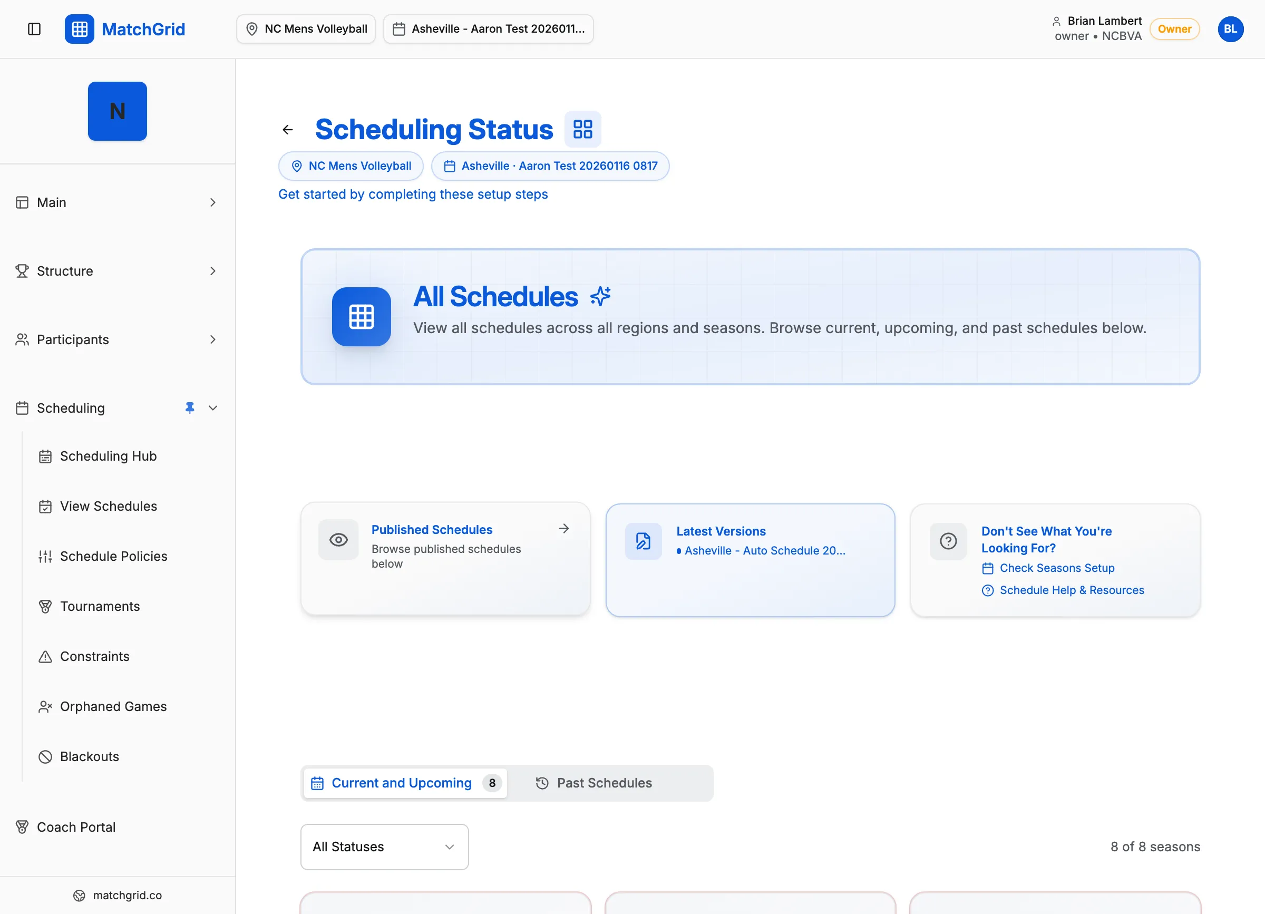The height and width of the screenshot is (914, 1265).
Task: Open the Orphaned Games list
Action: pyautogui.click(x=113, y=706)
